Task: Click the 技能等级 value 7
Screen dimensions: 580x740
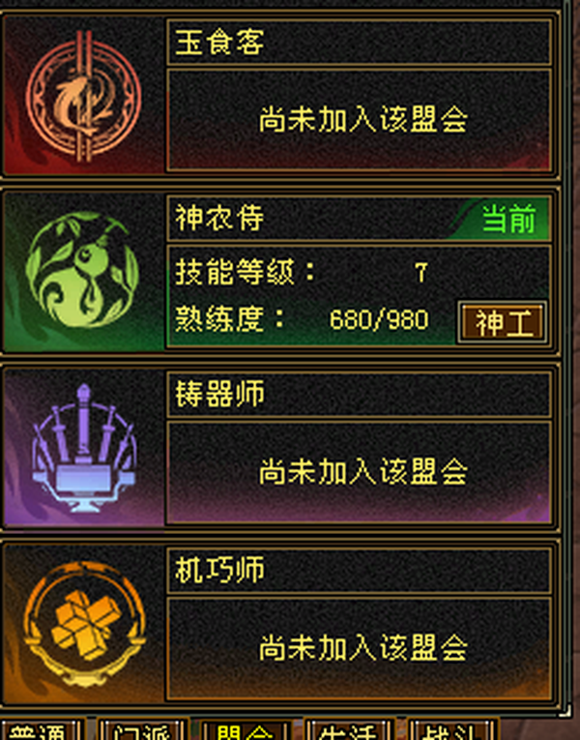Action: (421, 273)
